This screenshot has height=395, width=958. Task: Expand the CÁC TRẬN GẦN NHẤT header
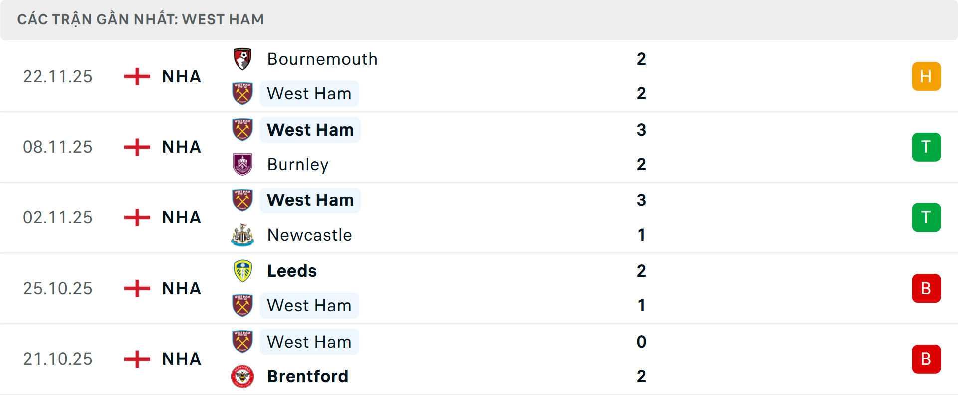click(141, 19)
